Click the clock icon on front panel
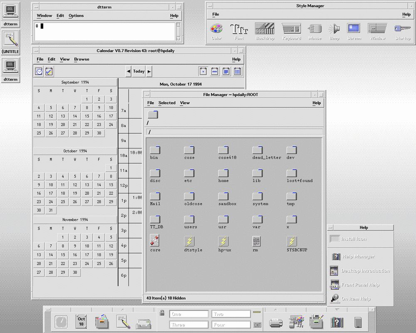This screenshot has width=416, height=333. (61, 322)
